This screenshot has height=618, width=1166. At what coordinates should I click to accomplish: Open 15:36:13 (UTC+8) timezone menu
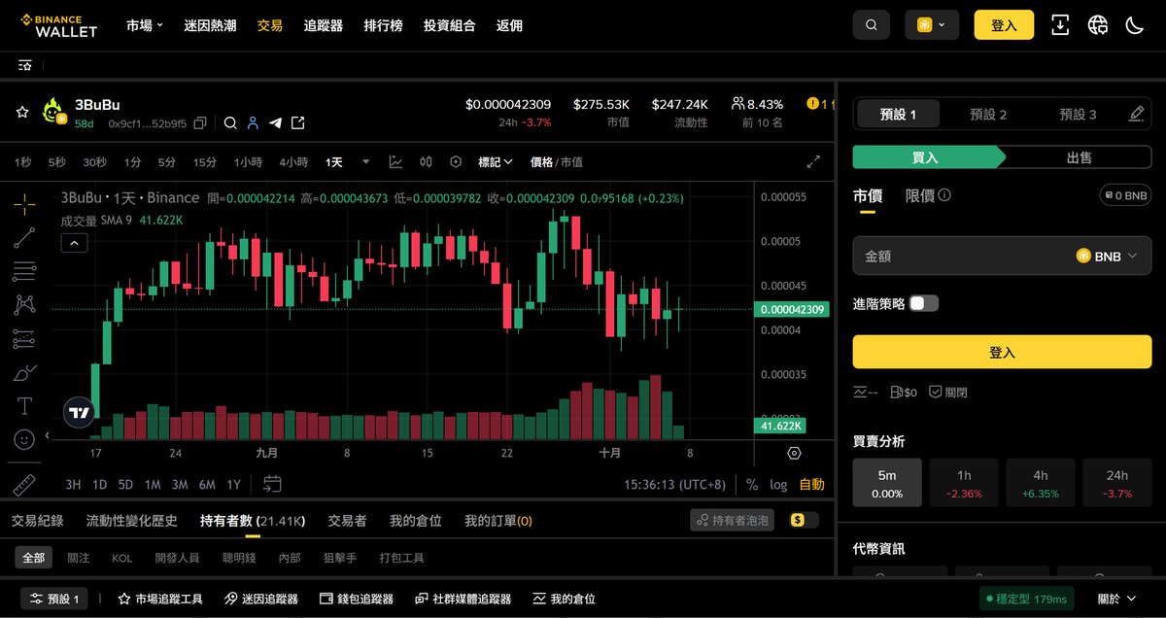pos(674,484)
